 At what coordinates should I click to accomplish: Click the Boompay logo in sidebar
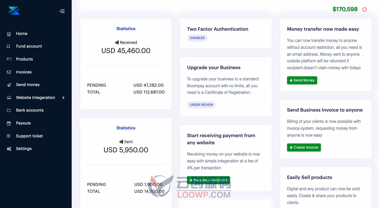point(14,11)
